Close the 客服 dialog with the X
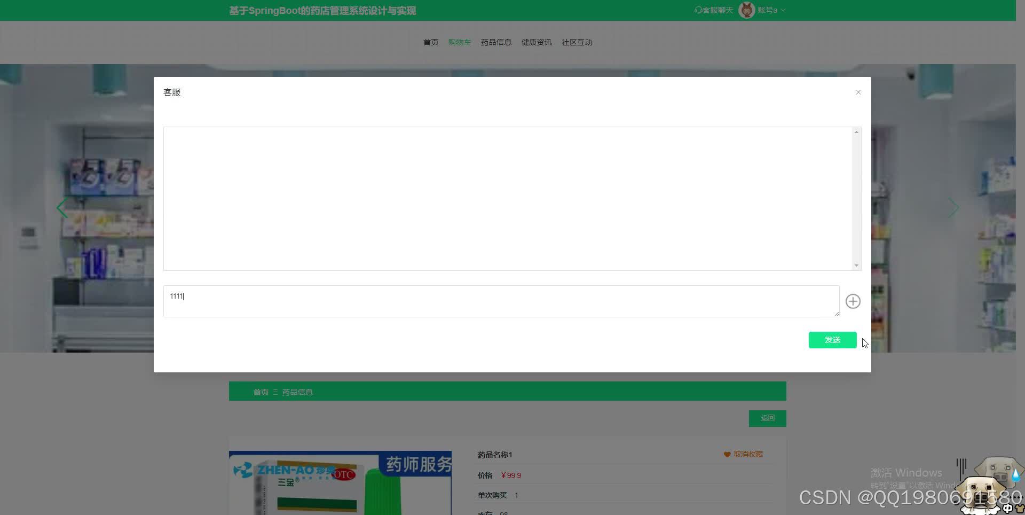 [x=858, y=92]
